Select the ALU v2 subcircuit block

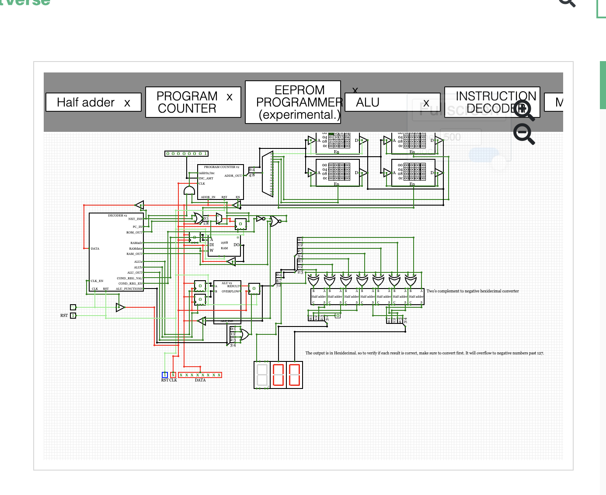(227, 301)
